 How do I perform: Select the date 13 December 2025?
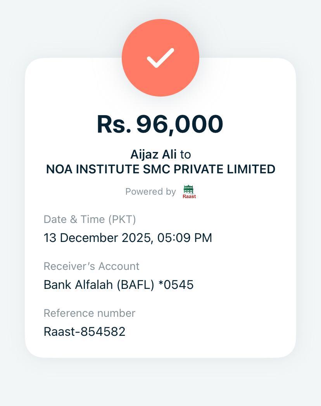(x=97, y=238)
